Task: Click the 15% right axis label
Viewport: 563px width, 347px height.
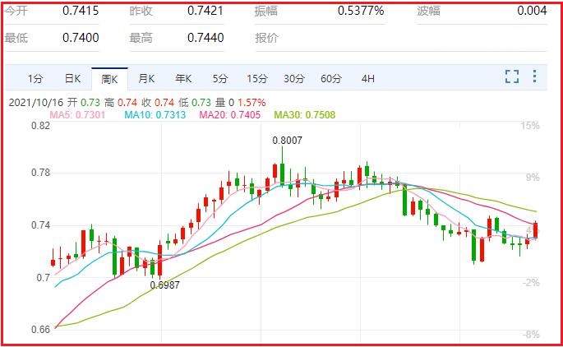Action: pos(530,126)
